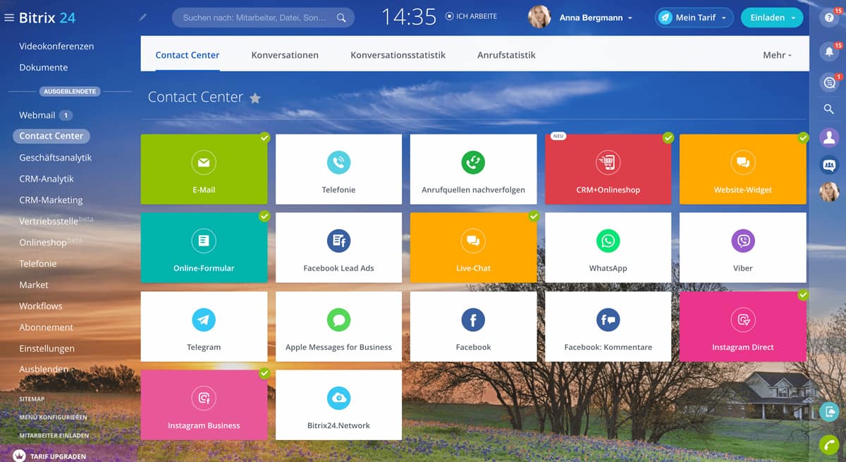Select the Instagram Business icon

coord(204,399)
